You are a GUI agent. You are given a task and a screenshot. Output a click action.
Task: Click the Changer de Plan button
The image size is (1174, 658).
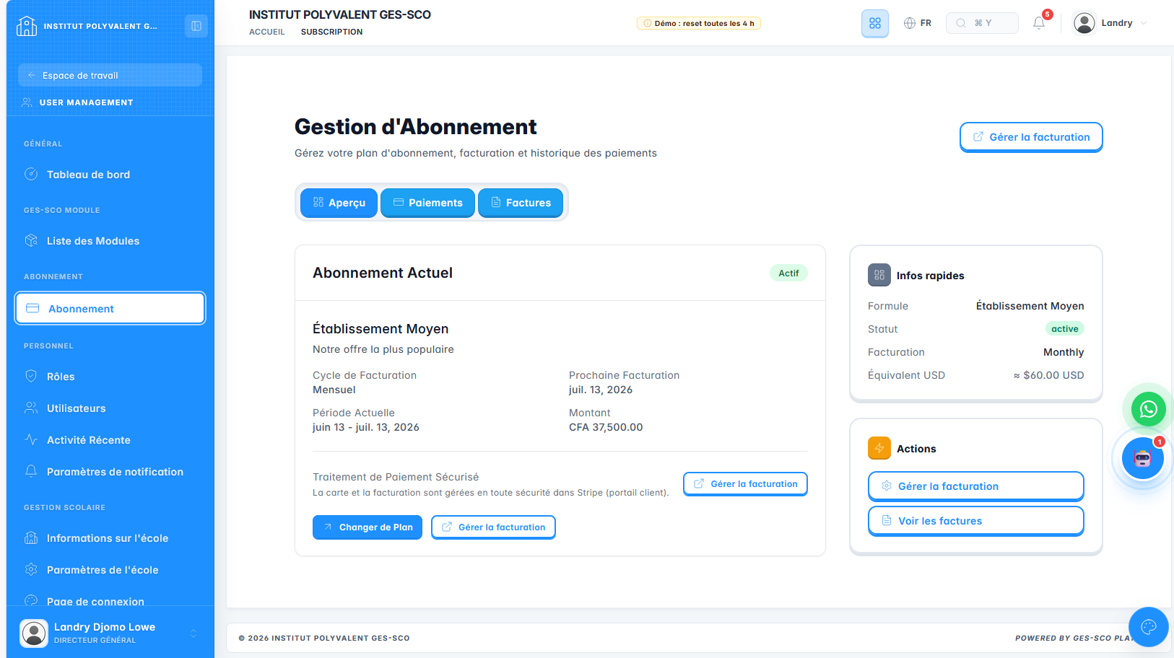(368, 527)
